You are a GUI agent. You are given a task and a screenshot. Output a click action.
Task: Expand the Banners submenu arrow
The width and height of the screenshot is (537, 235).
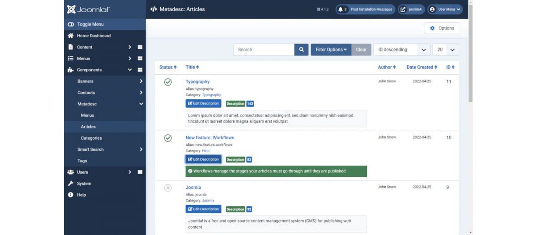[x=141, y=81]
